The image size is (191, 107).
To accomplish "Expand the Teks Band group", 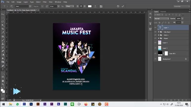I will pos(158,32).
